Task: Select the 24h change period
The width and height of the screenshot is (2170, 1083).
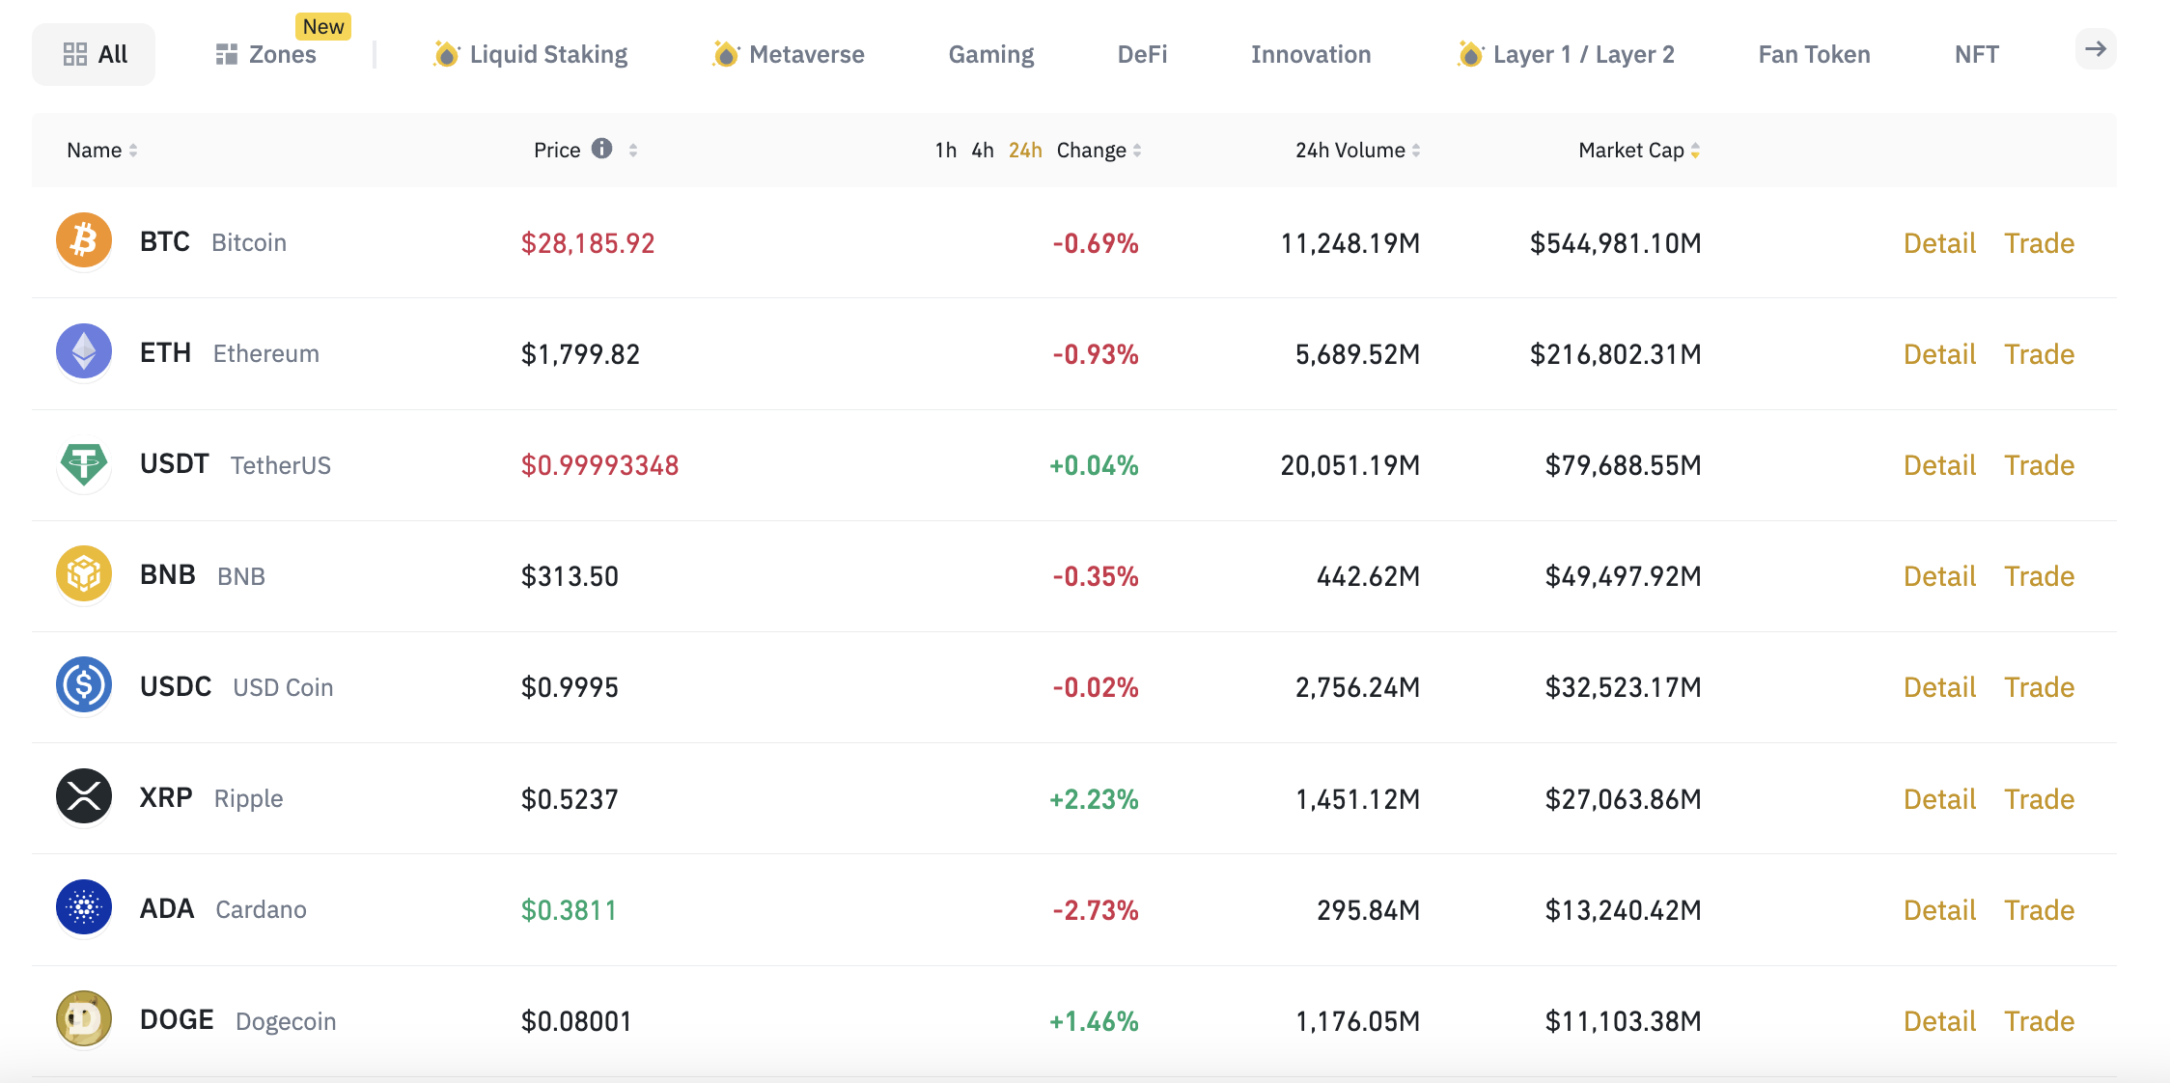Action: pos(1025,151)
